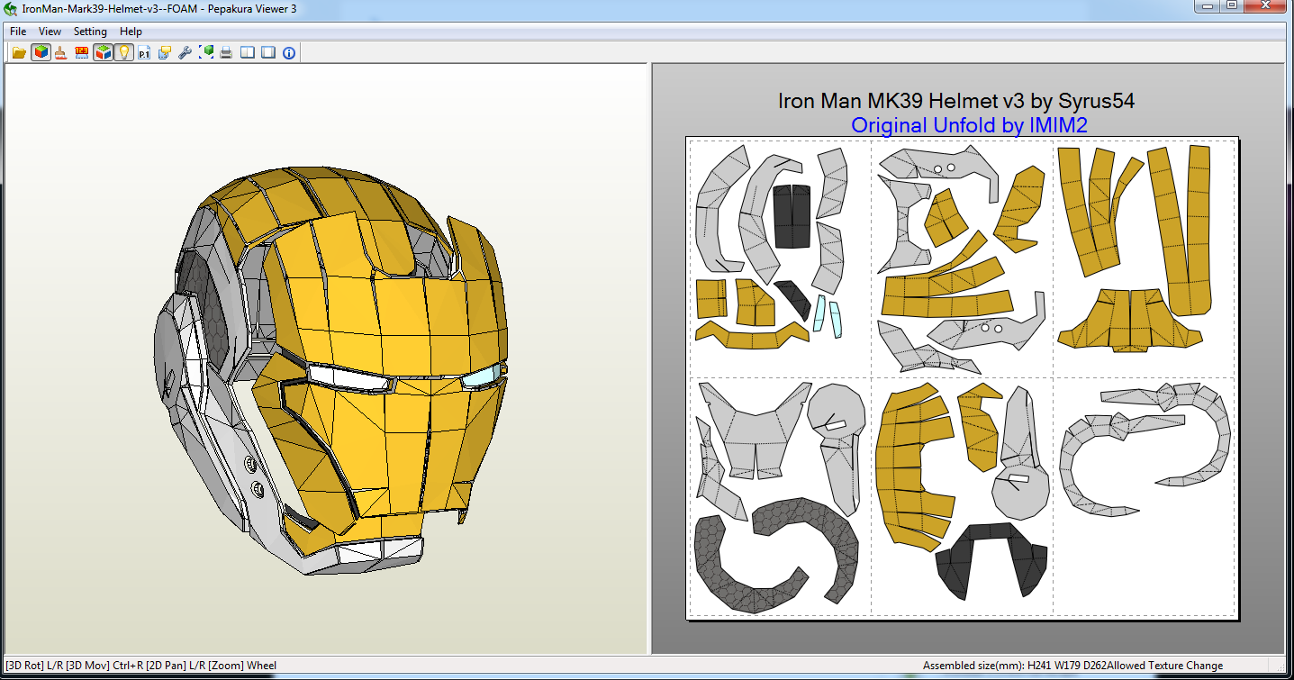The image size is (1294, 680).
Task: Click 'Allowed Texture Change' in the status bar
Action: pos(1165,666)
